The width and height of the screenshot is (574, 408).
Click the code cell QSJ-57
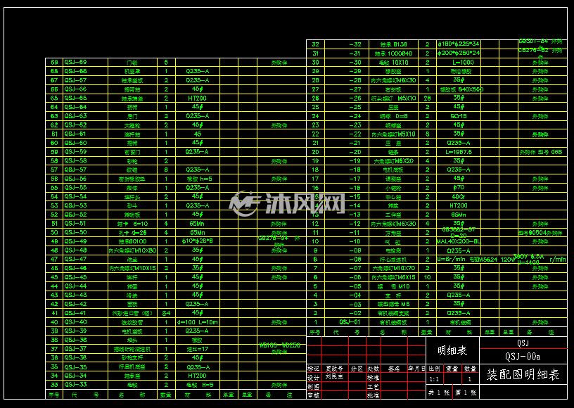pyautogui.click(x=76, y=170)
